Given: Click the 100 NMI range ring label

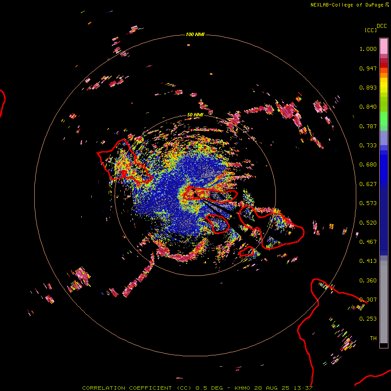Looking at the screenshot, I should coord(195,34).
